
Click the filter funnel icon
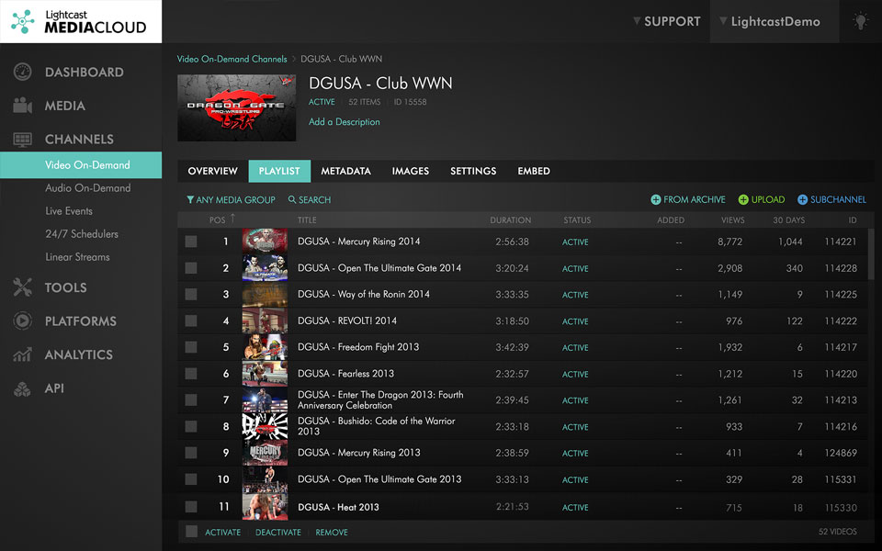pyautogui.click(x=190, y=199)
